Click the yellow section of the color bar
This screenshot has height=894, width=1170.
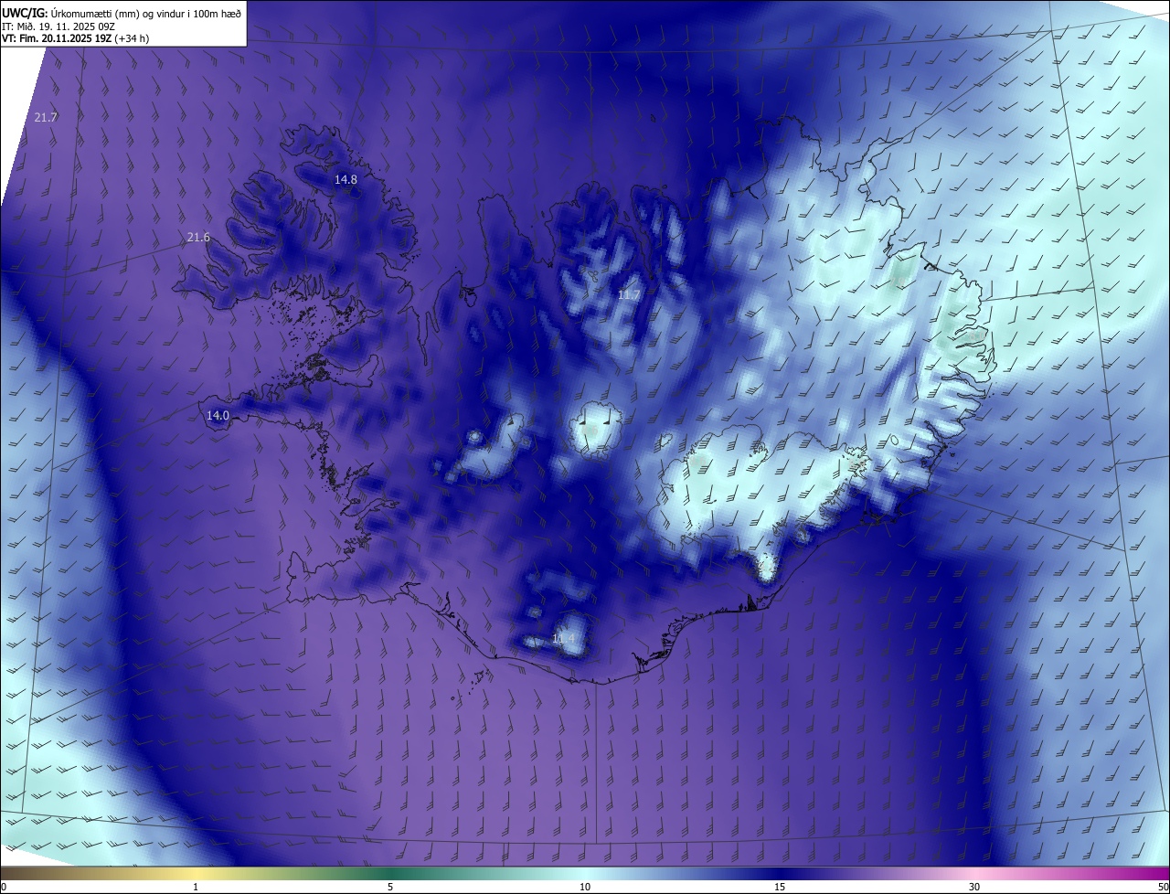coord(197,874)
